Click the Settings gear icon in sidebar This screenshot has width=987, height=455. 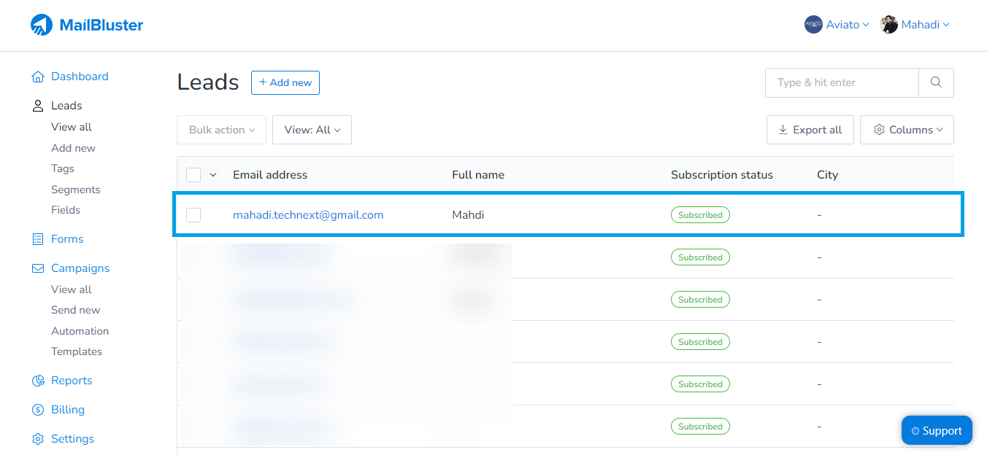coord(38,439)
